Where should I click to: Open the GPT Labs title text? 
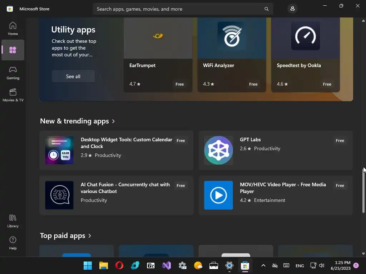(250, 139)
